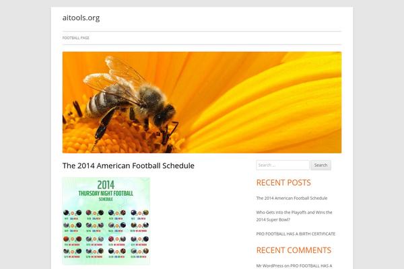Open the Mr WordPress commenter link
This screenshot has width=404, height=269.
tap(269, 266)
